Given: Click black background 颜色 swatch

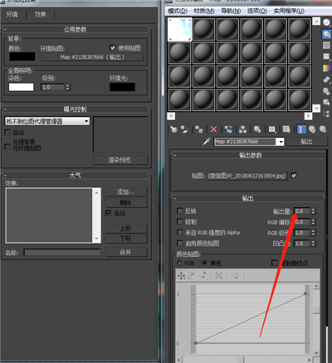Looking at the screenshot, I should coord(22,56).
